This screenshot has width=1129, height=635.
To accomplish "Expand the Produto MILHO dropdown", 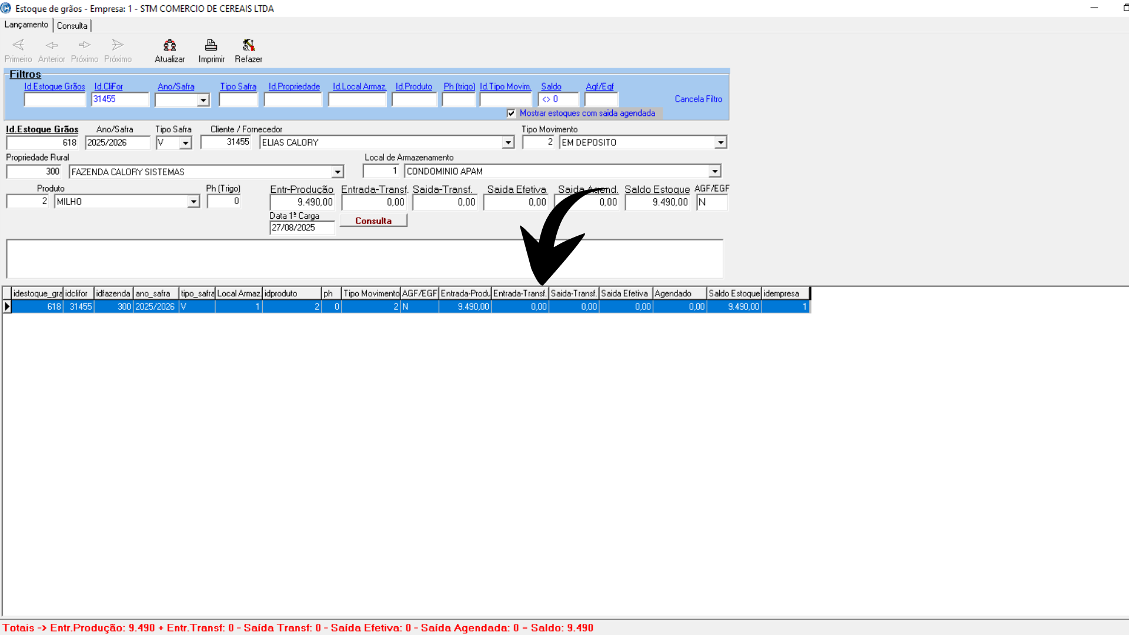I will coord(193,202).
